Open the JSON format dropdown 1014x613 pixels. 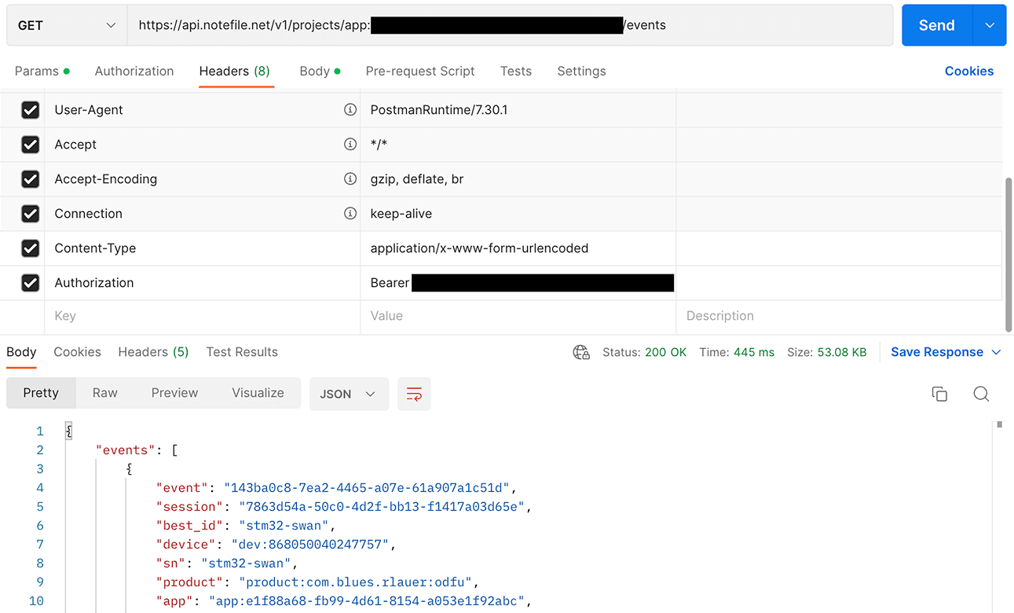349,394
